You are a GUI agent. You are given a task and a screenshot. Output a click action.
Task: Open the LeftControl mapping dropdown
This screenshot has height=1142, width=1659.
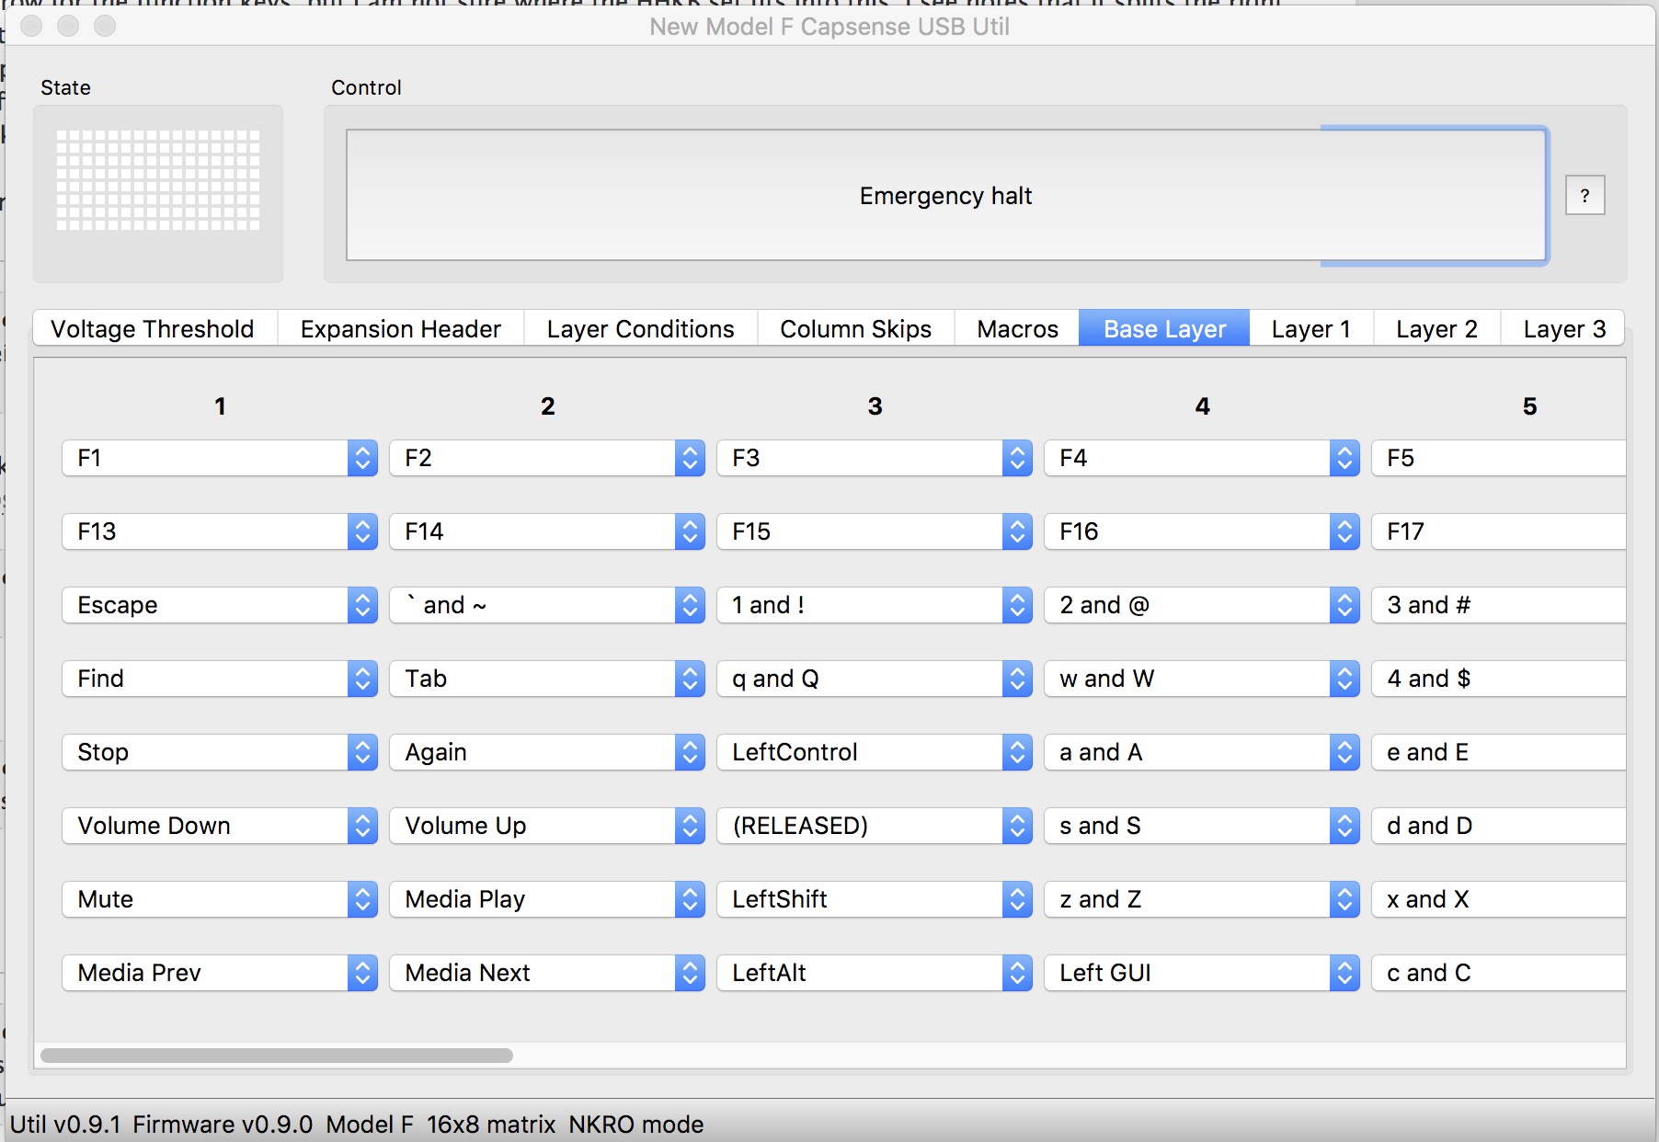874,752
